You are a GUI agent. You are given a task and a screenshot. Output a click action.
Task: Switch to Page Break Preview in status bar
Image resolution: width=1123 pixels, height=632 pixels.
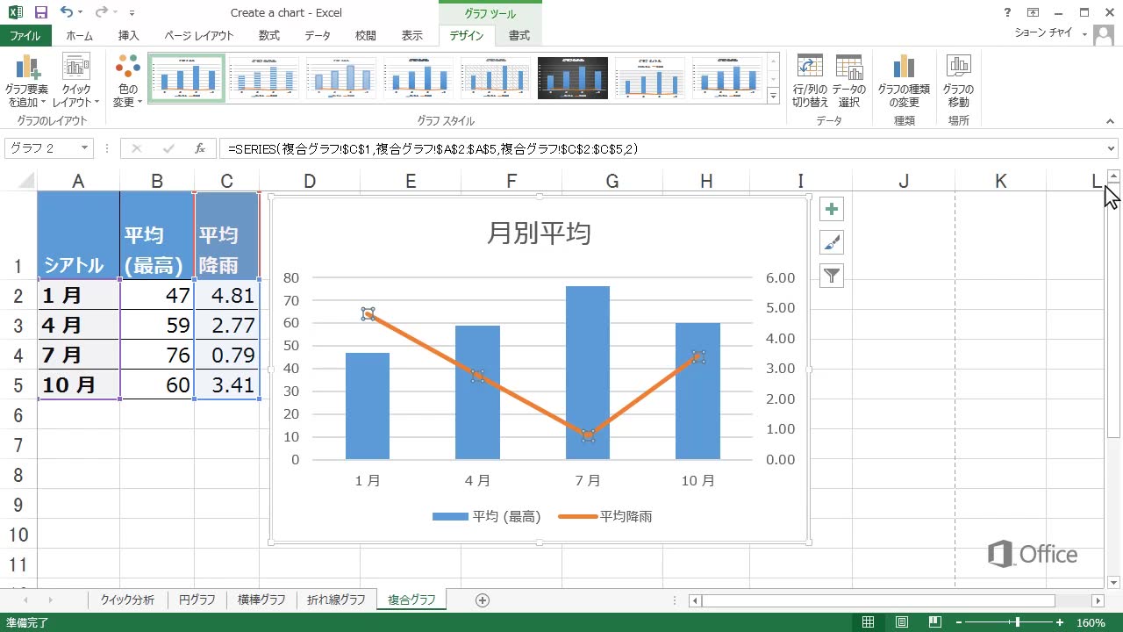pyautogui.click(x=935, y=622)
